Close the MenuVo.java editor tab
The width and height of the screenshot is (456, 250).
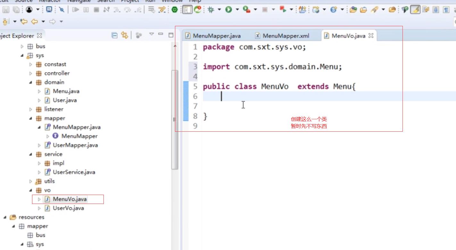(371, 35)
